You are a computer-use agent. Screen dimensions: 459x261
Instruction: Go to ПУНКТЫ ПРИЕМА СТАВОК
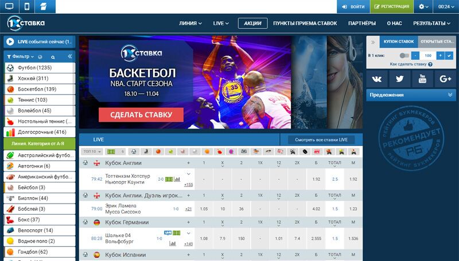click(305, 23)
